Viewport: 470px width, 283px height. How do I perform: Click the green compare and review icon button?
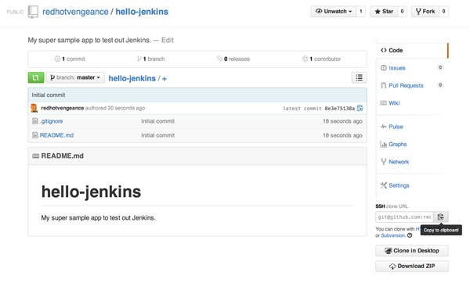(36, 77)
